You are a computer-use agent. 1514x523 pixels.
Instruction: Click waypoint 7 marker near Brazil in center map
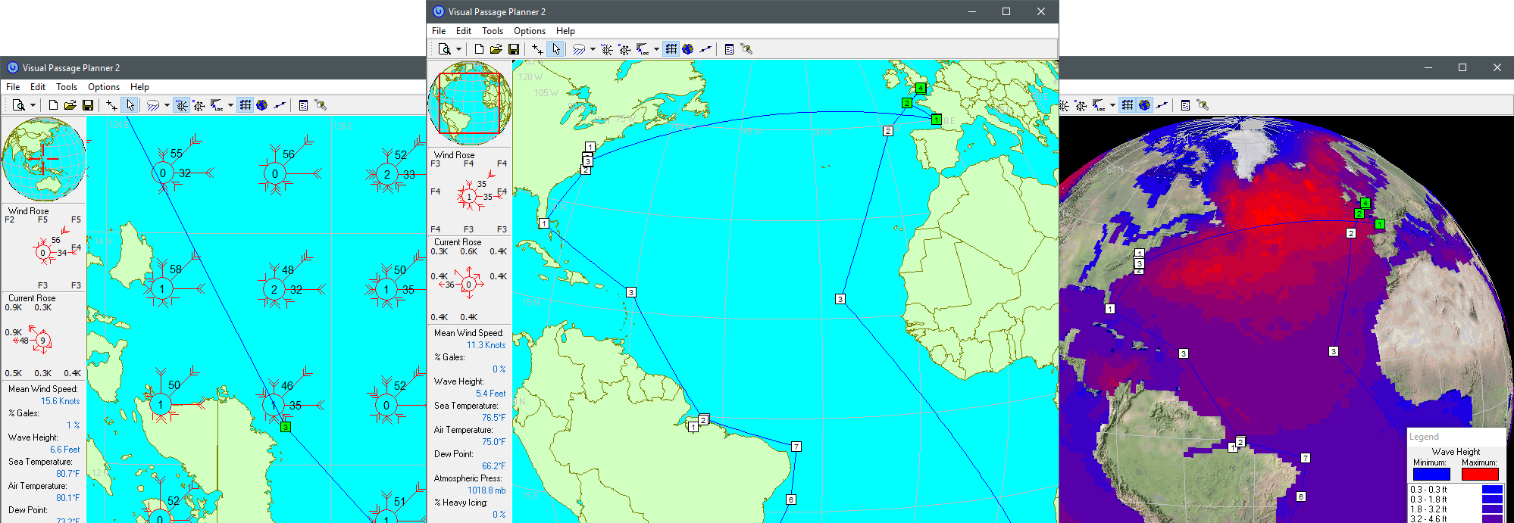click(x=796, y=447)
